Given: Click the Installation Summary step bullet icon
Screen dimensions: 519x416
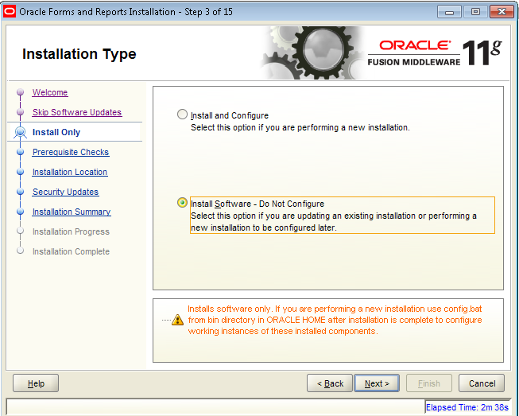Looking at the screenshot, I should (x=20, y=212).
